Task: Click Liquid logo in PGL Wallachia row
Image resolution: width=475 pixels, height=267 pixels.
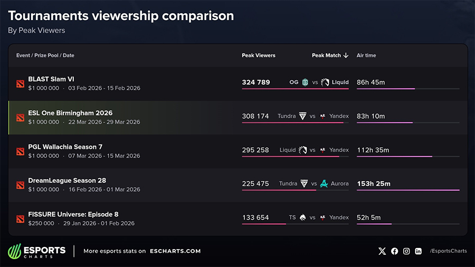Action: tap(303, 150)
